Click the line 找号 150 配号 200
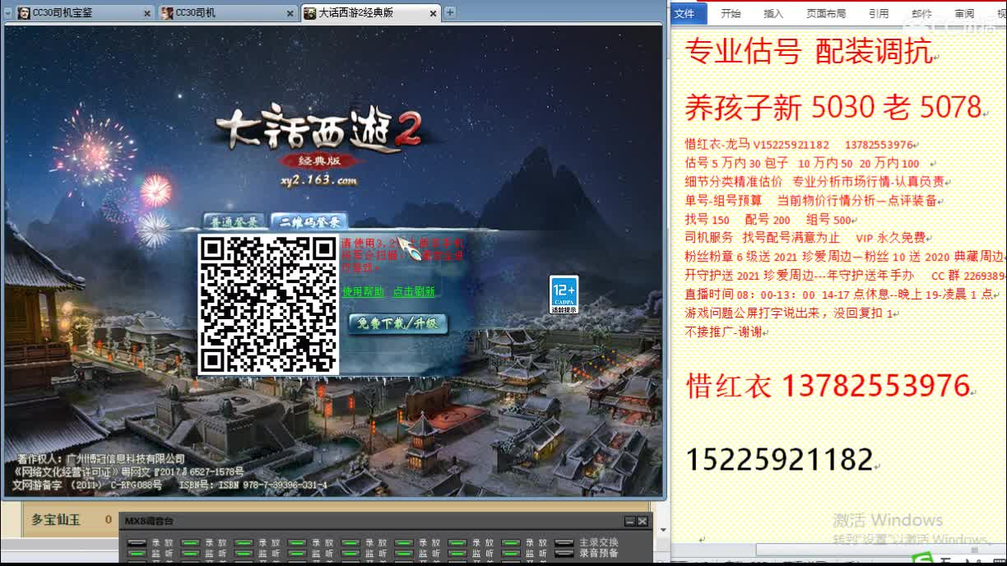Screen dimensions: 1007x566 pyautogui.click(x=768, y=220)
